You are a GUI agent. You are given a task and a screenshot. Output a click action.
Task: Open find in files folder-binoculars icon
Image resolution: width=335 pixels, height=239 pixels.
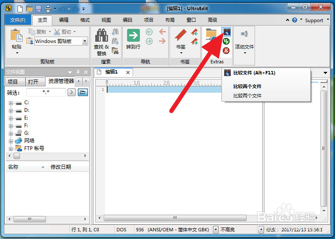tap(115, 51)
